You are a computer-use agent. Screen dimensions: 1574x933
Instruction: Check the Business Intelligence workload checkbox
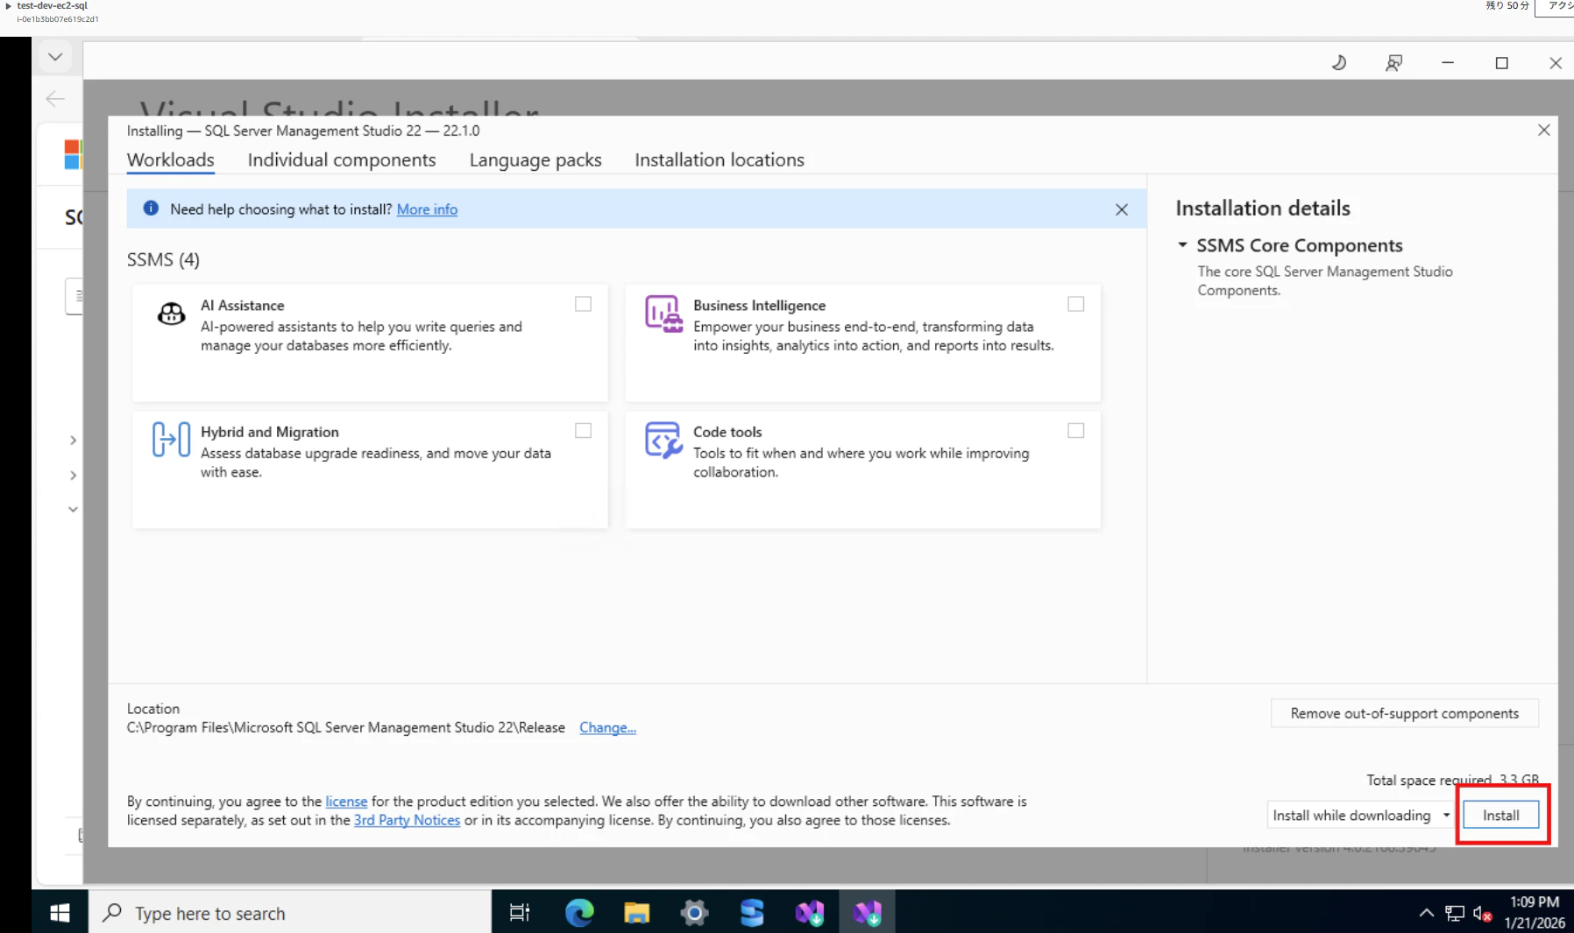coord(1075,304)
